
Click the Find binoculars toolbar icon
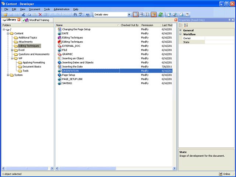click(x=75, y=15)
